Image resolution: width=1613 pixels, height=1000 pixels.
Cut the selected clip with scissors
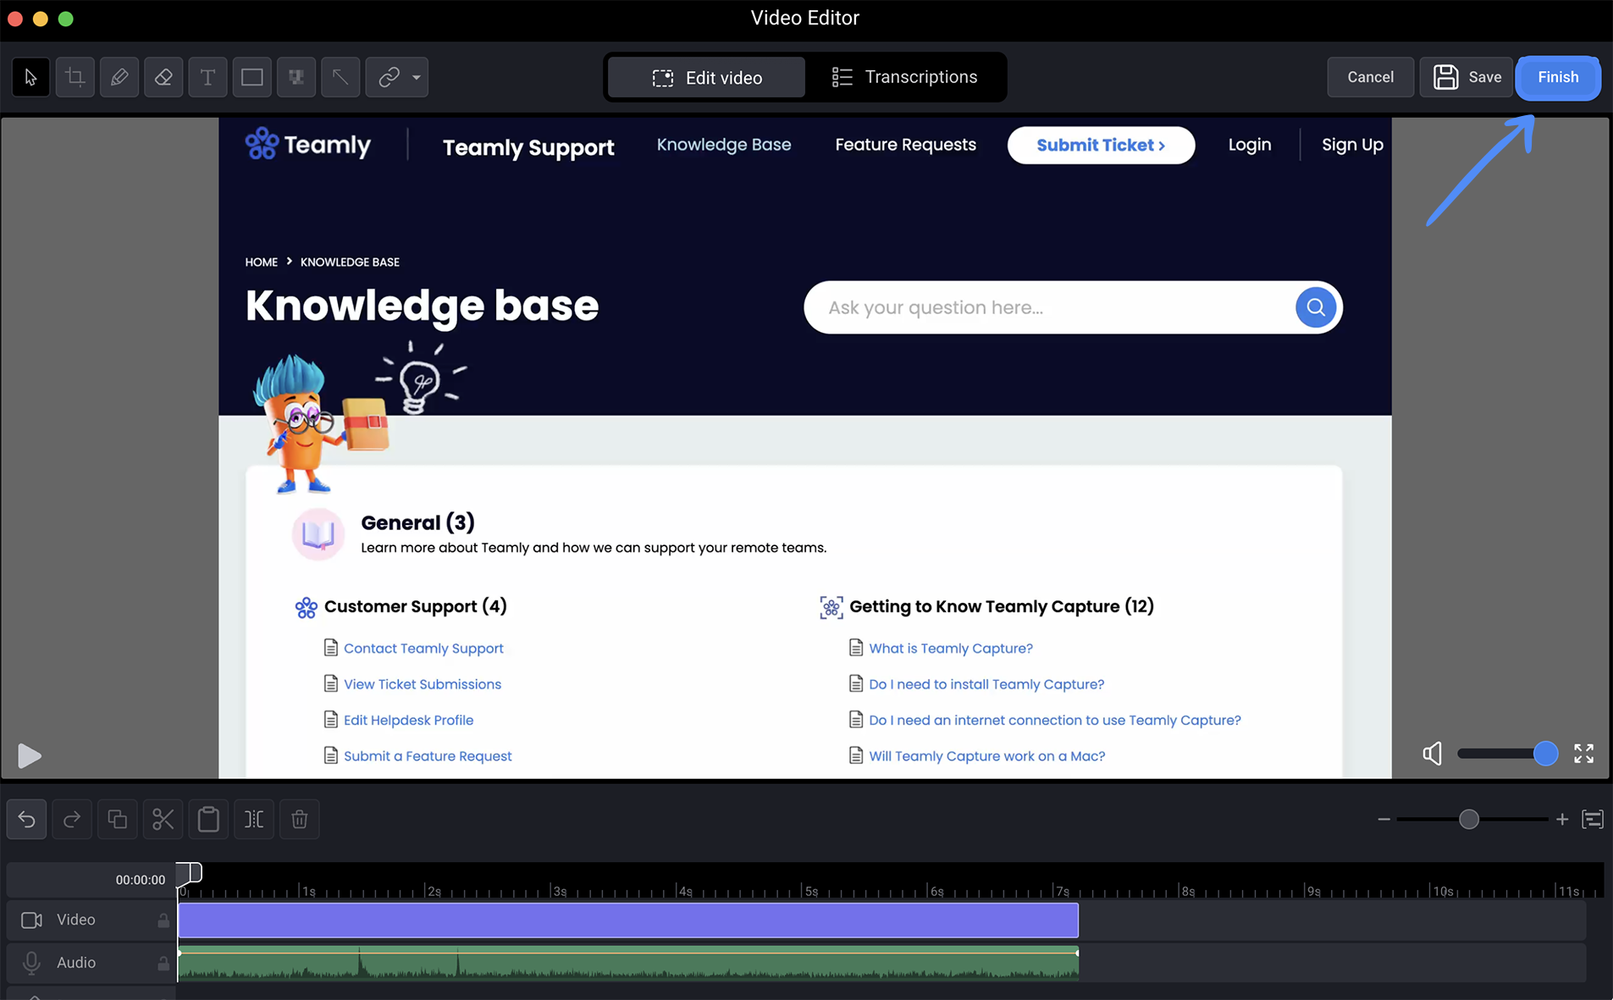tap(163, 819)
